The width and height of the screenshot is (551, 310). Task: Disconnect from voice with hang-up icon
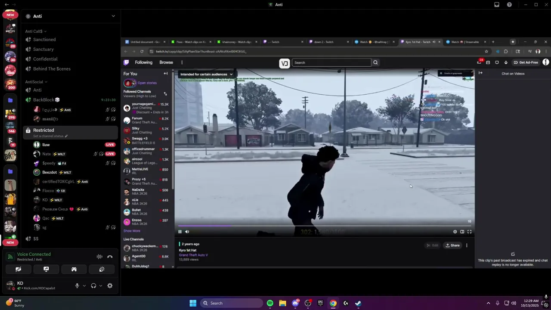point(110,257)
